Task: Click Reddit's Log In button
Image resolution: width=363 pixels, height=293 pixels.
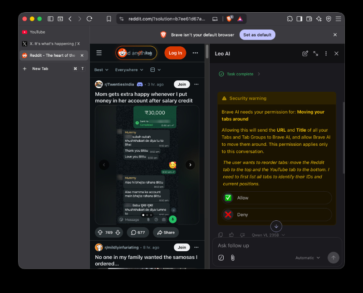Action: (x=175, y=53)
